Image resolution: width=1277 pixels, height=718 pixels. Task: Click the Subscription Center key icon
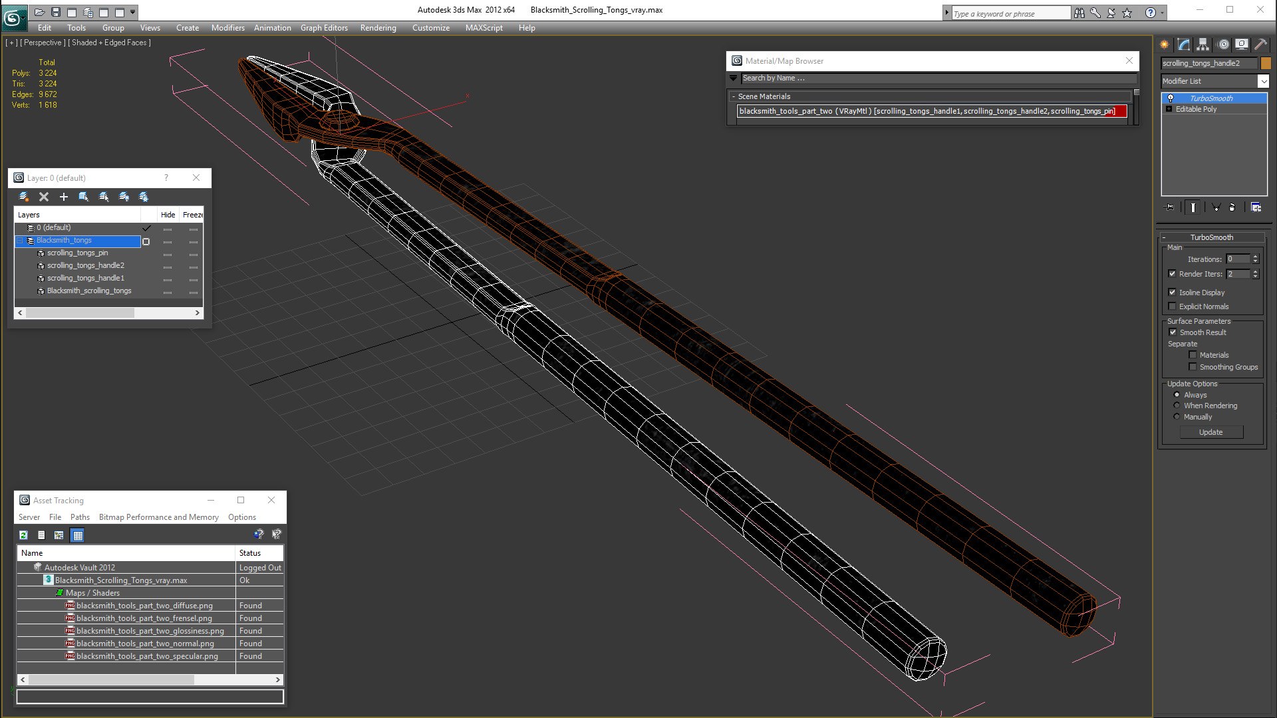(1095, 13)
